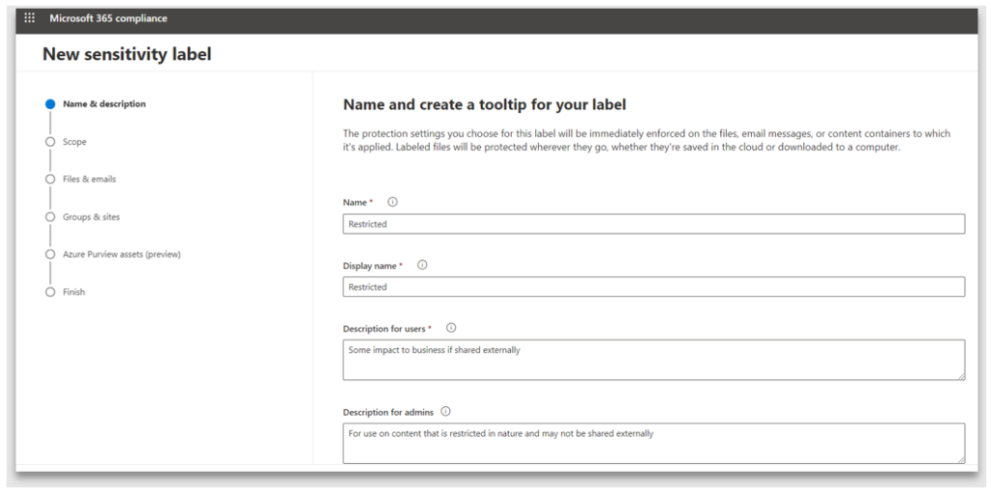Screen dimensions: 991x493
Task: Open the Azure Purview assets (preview) step
Action: click(x=121, y=254)
